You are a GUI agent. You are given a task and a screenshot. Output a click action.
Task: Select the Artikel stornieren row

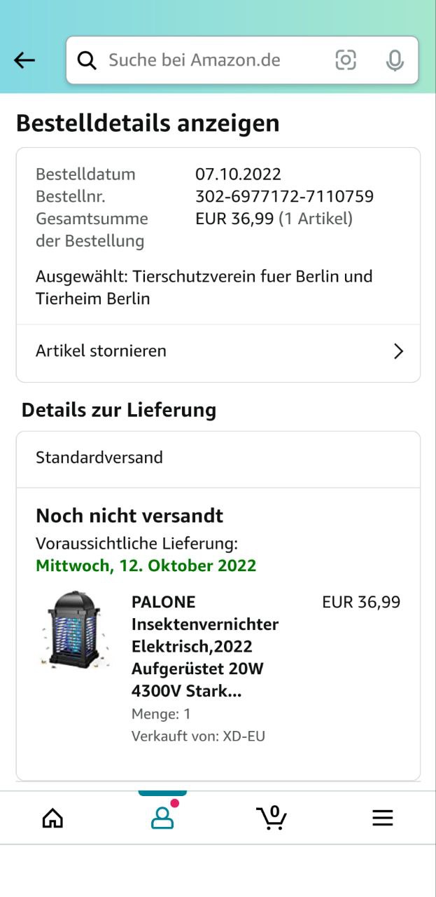coord(218,352)
